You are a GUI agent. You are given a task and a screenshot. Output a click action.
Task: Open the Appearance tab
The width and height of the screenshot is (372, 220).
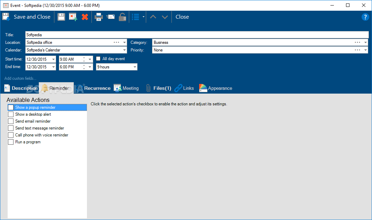point(216,88)
